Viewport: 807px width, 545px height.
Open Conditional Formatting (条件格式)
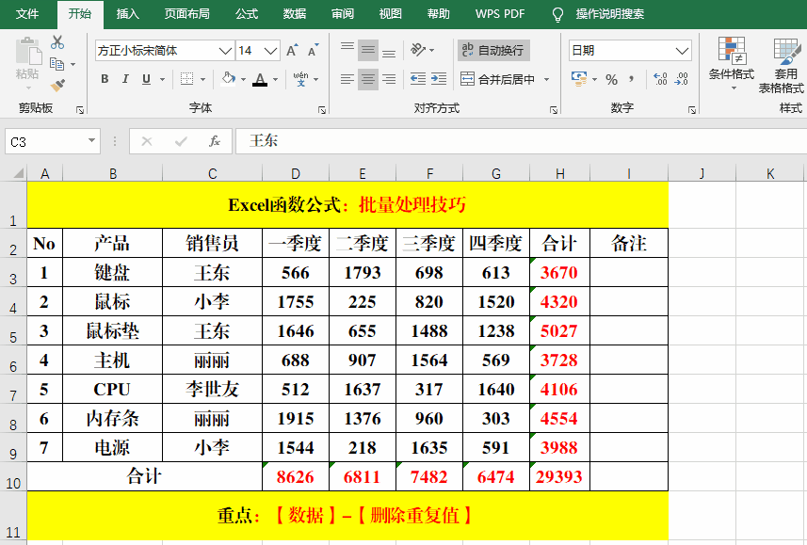tap(732, 63)
